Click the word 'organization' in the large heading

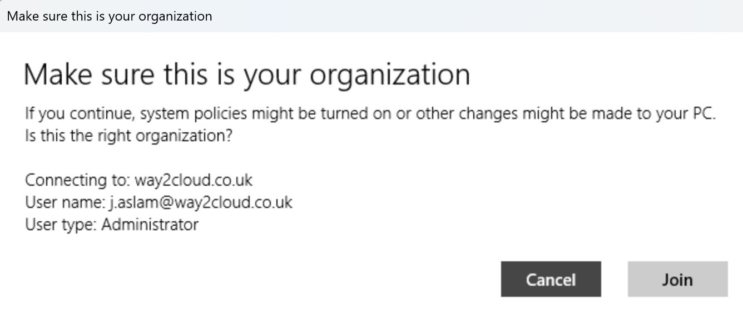coord(390,74)
